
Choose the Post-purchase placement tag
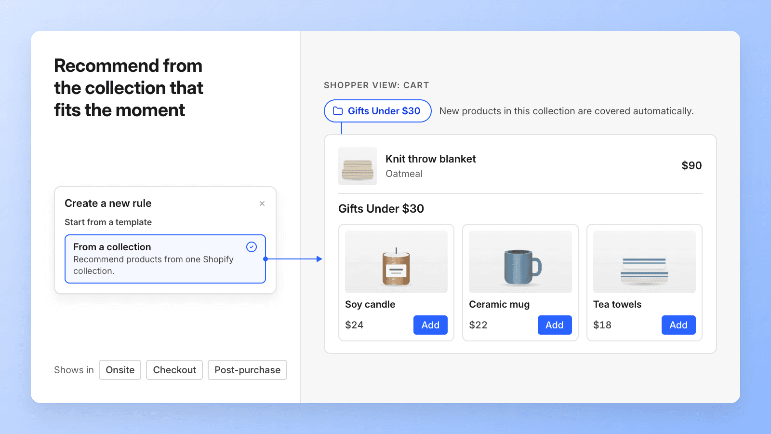point(247,370)
